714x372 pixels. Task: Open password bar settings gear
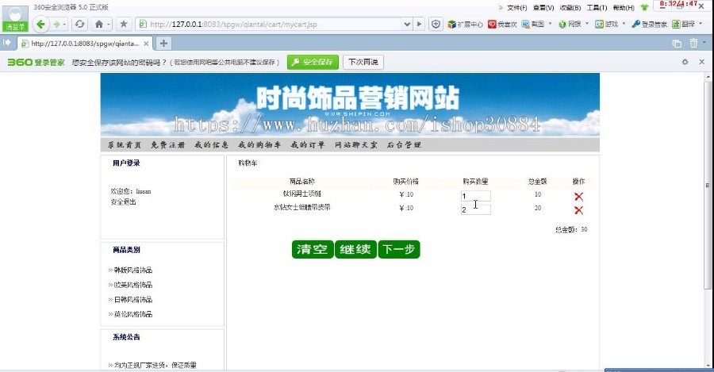685,62
